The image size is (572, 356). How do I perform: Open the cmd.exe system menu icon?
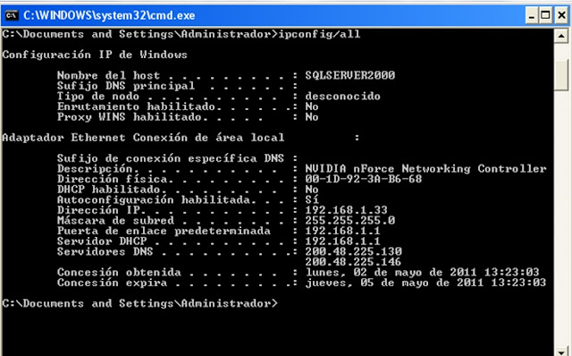(x=12, y=15)
